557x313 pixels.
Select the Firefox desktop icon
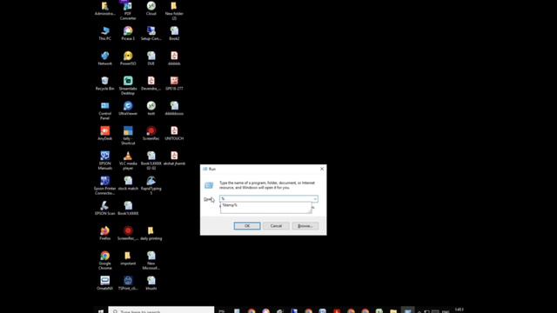point(104,233)
